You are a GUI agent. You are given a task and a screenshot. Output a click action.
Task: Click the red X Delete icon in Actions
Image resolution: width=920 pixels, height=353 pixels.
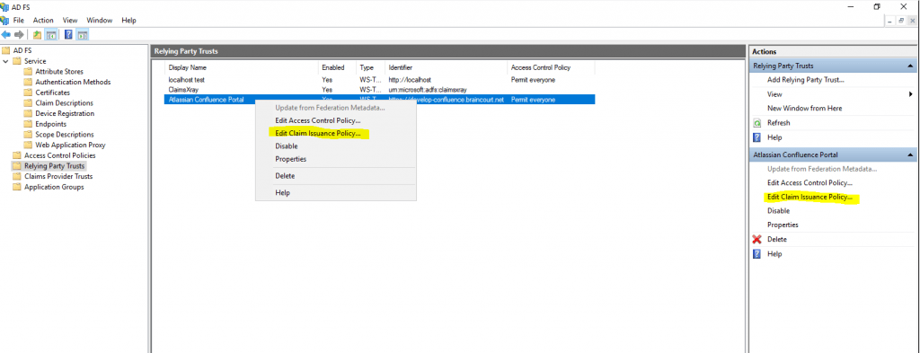coord(756,239)
